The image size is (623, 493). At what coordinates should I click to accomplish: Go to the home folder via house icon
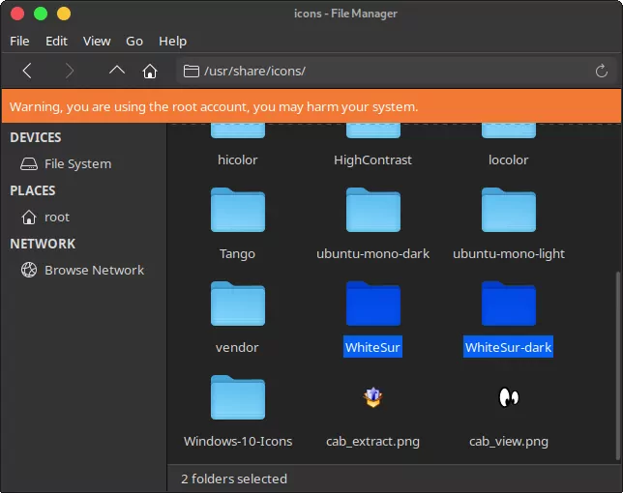150,72
